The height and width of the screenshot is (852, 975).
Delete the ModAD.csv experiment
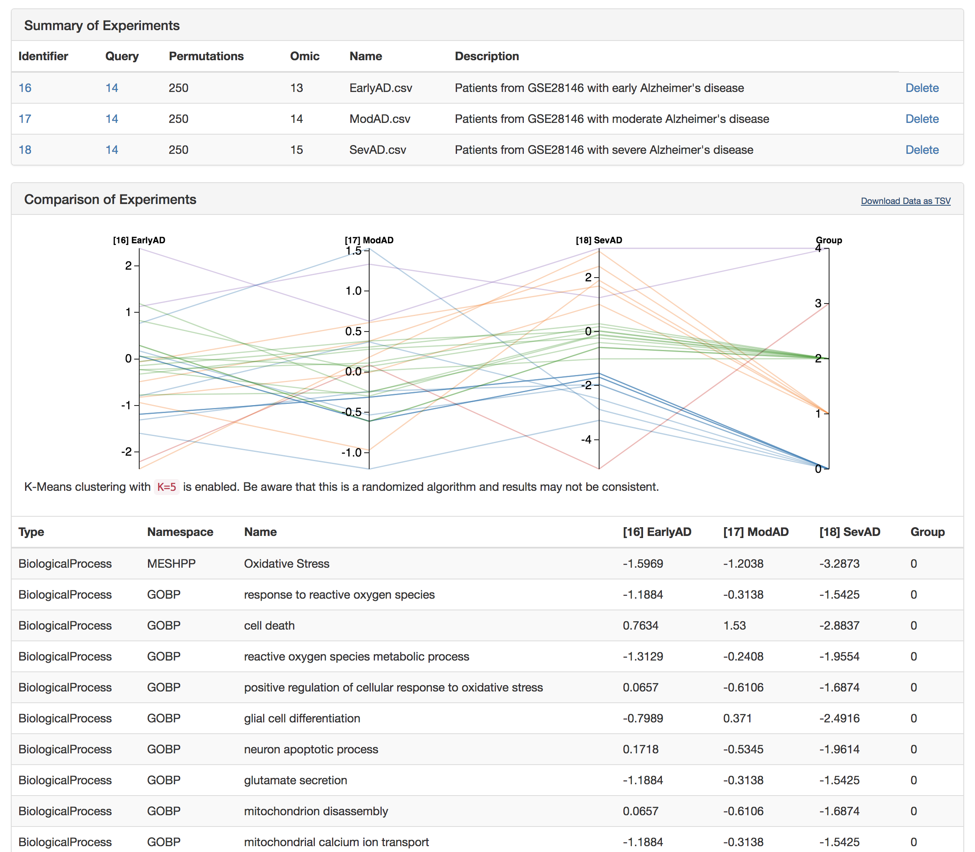(921, 119)
